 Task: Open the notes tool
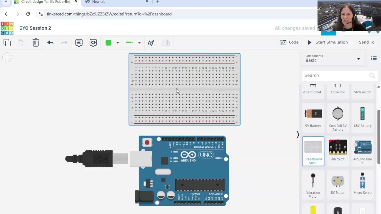pos(79,43)
